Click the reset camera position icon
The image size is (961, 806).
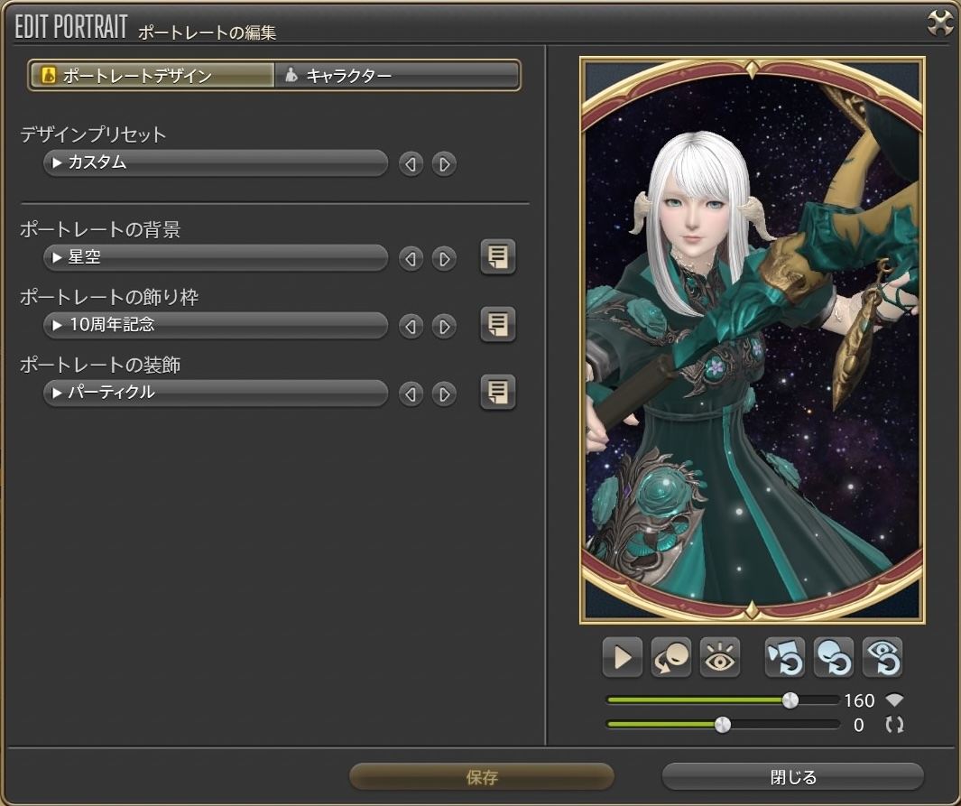[x=785, y=658]
